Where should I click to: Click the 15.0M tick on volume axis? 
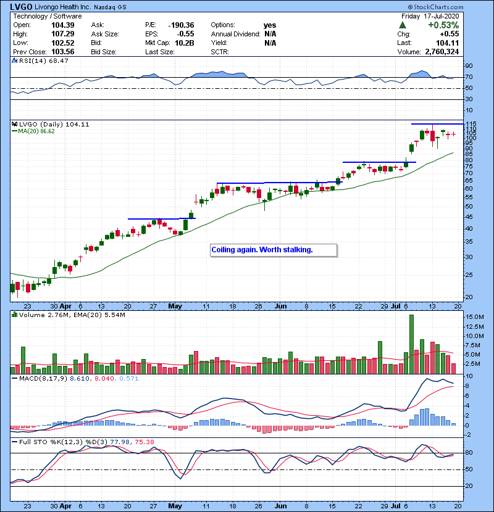click(475, 317)
